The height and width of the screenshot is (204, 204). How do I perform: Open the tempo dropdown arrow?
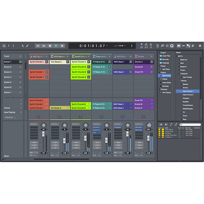click(125, 45)
